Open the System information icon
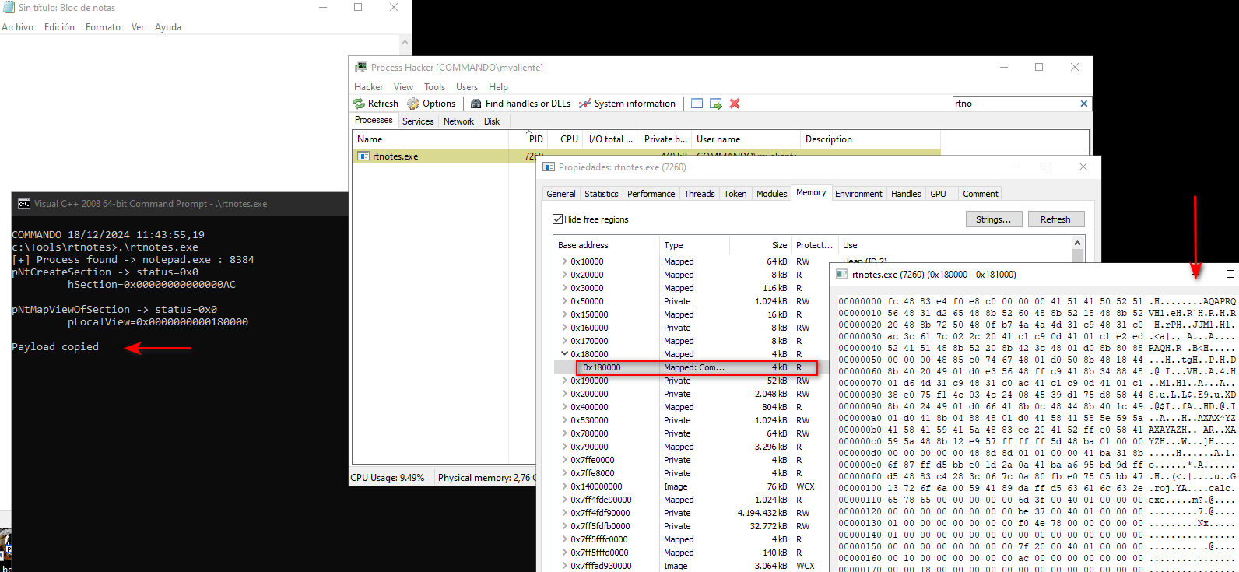This screenshot has height=572, width=1239. 585,104
